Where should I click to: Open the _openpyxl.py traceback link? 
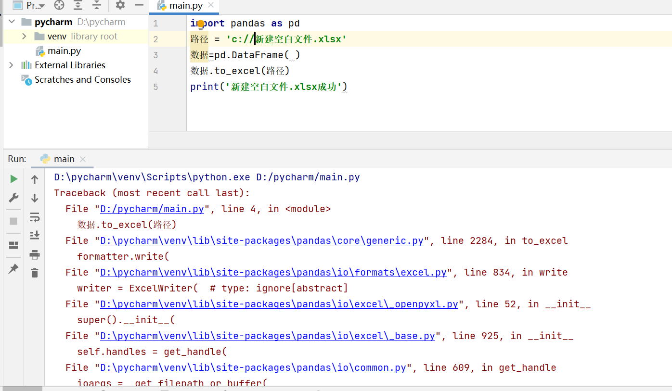[x=279, y=304]
